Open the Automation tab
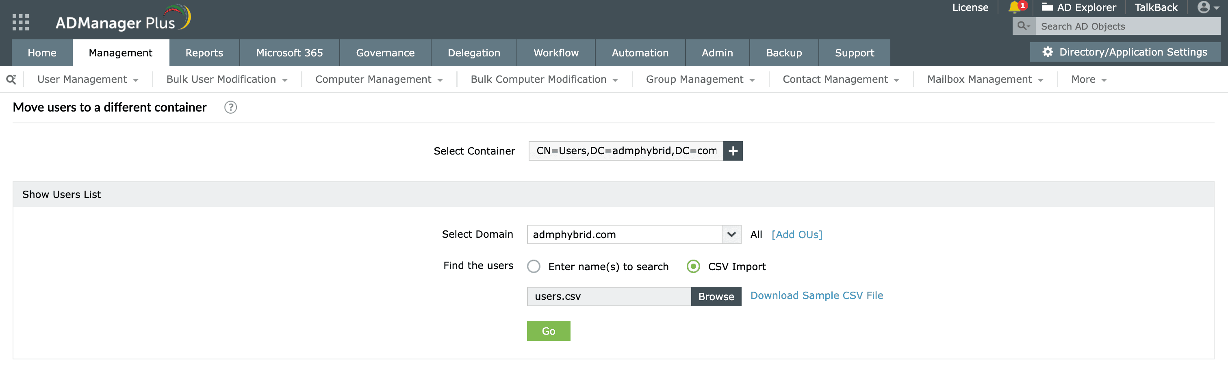The image size is (1228, 374). click(x=640, y=53)
